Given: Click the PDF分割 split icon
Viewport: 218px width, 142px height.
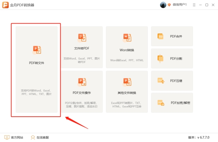Looking at the screenshot, I should click(160, 58).
